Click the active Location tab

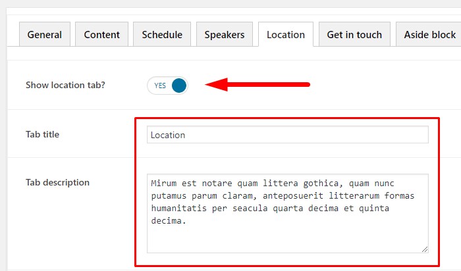click(286, 35)
